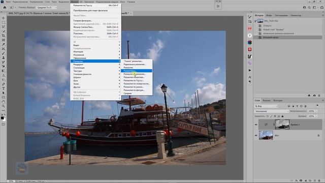325x183 pixels.
Task: Expand the Шум filter submenu
Action: tap(95, 80)
